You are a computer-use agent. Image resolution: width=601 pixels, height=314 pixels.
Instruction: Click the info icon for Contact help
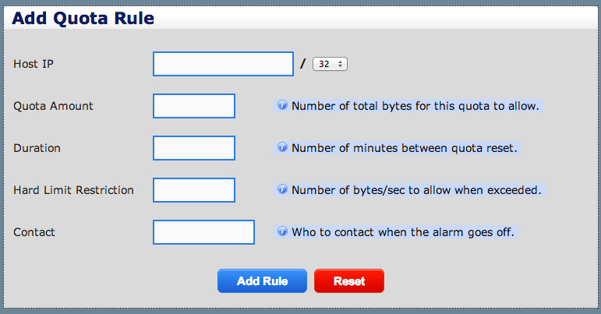coord(283,231)
